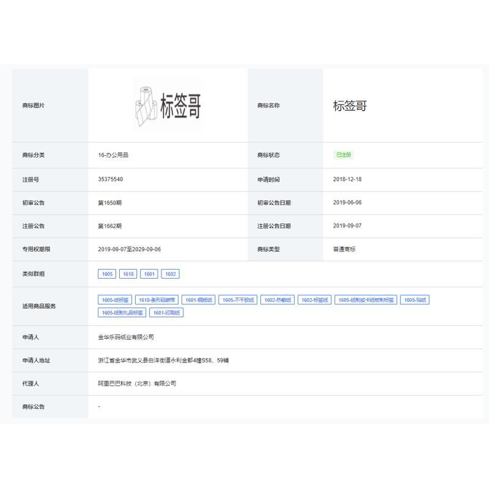Click the 1605-不干胶纸 goods tag

[238, 300]
